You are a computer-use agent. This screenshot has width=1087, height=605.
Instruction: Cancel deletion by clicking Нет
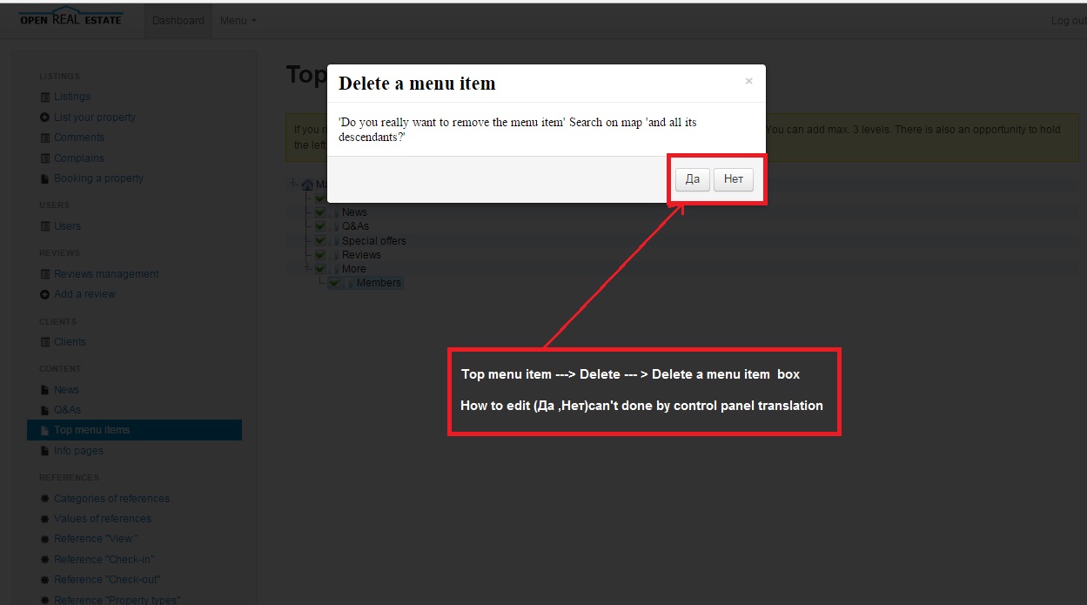[x=734, y=178]
